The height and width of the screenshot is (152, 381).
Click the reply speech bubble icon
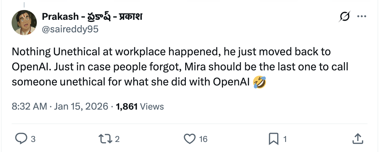point(21,139)
